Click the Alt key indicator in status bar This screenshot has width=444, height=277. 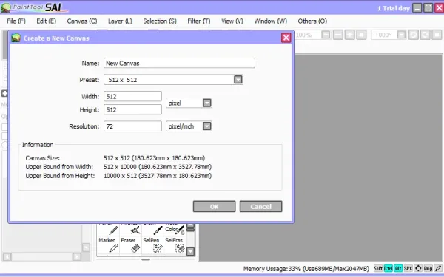click(398, 268)
